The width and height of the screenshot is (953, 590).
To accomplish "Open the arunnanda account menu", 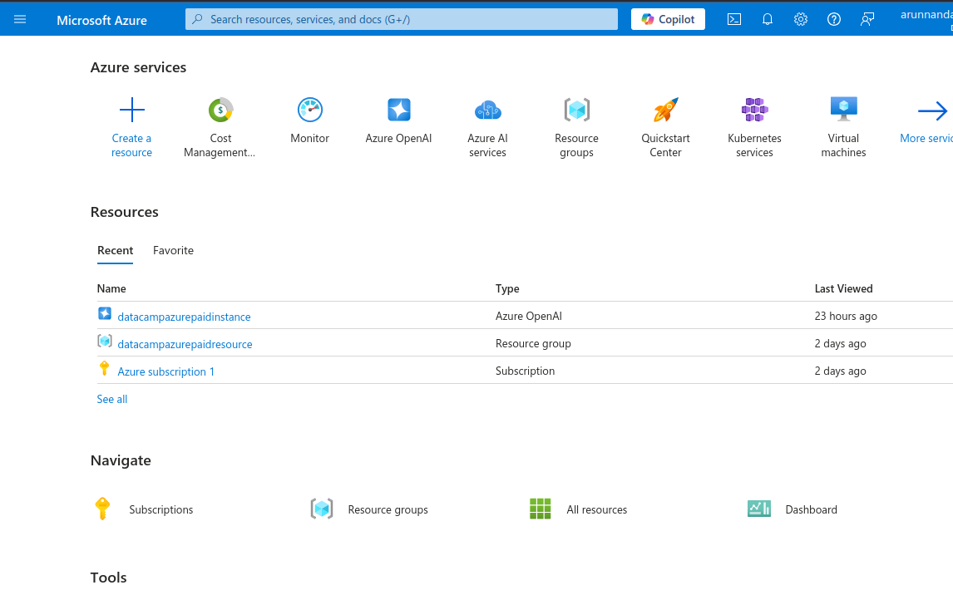I will 926,19.
